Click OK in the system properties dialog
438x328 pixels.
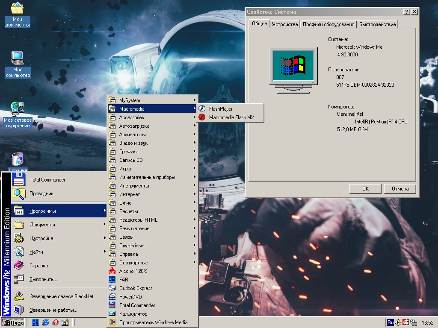click(x=365, y=188)
